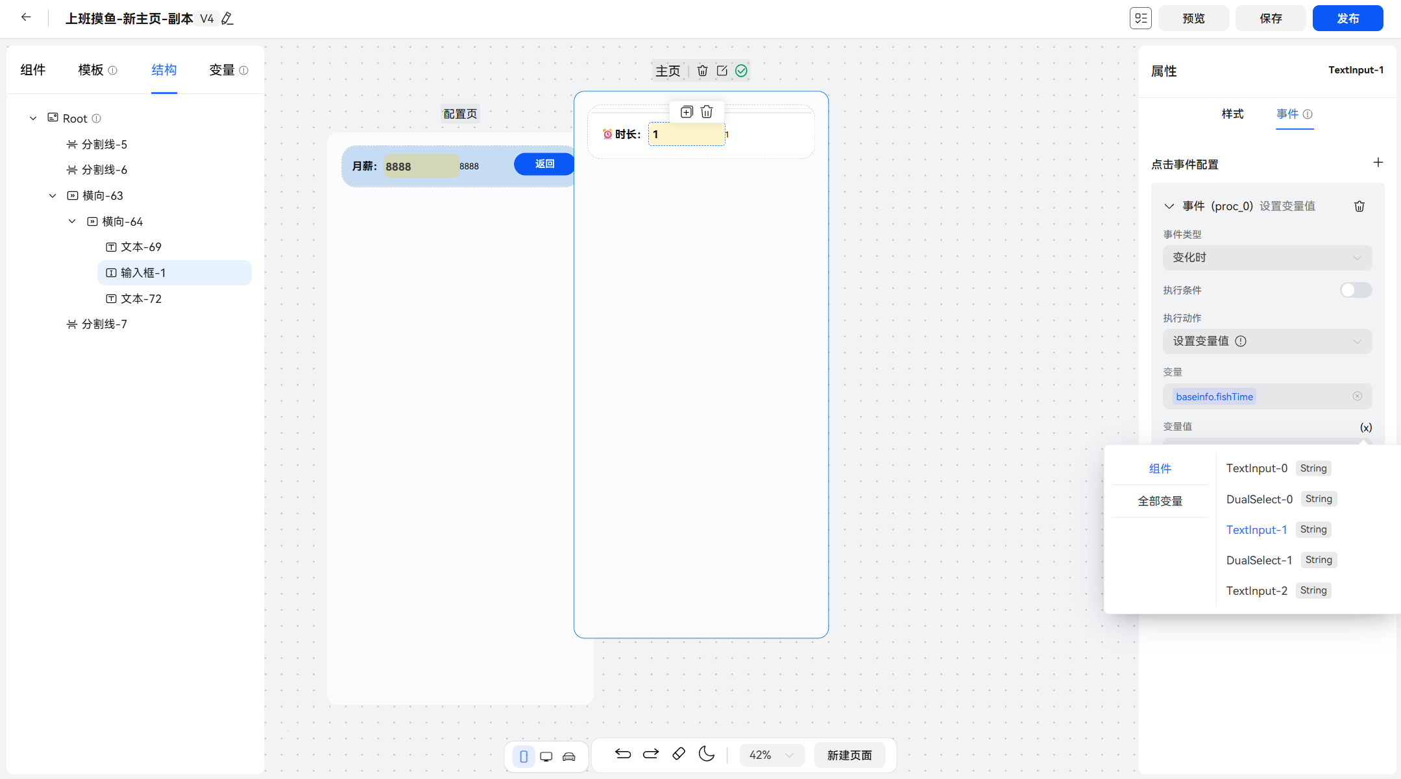Open the 事件类型 dropdown showing 变化时
The image size is (1401, 779).
click(1267, 258)
